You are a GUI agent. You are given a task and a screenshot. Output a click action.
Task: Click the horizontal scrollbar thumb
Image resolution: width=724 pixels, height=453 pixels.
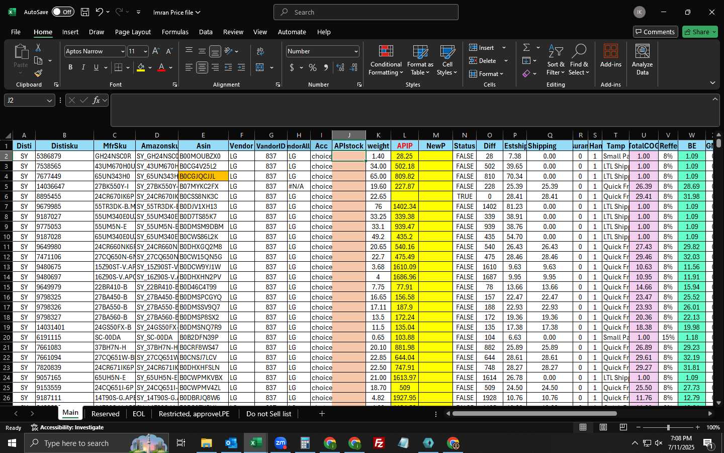(x=534, y=414)
